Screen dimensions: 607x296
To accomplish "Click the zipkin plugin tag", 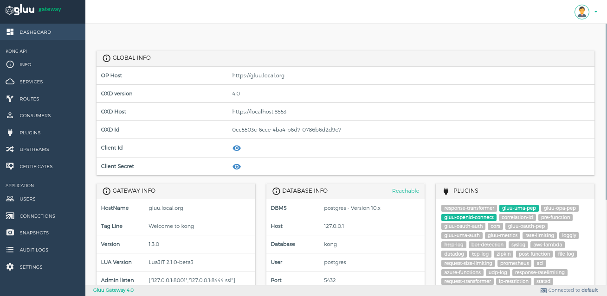I will (x=504, y=254).
